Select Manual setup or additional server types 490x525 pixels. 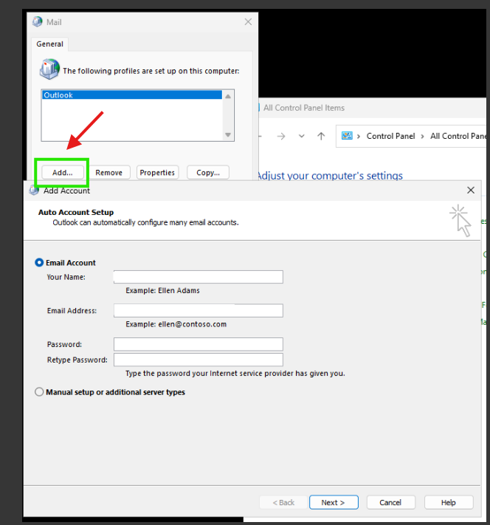(39, 392)
